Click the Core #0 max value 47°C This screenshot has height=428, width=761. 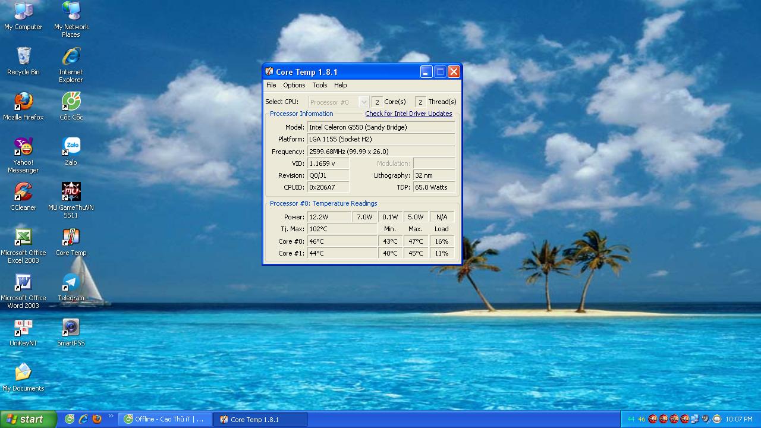tap(416, 241)
